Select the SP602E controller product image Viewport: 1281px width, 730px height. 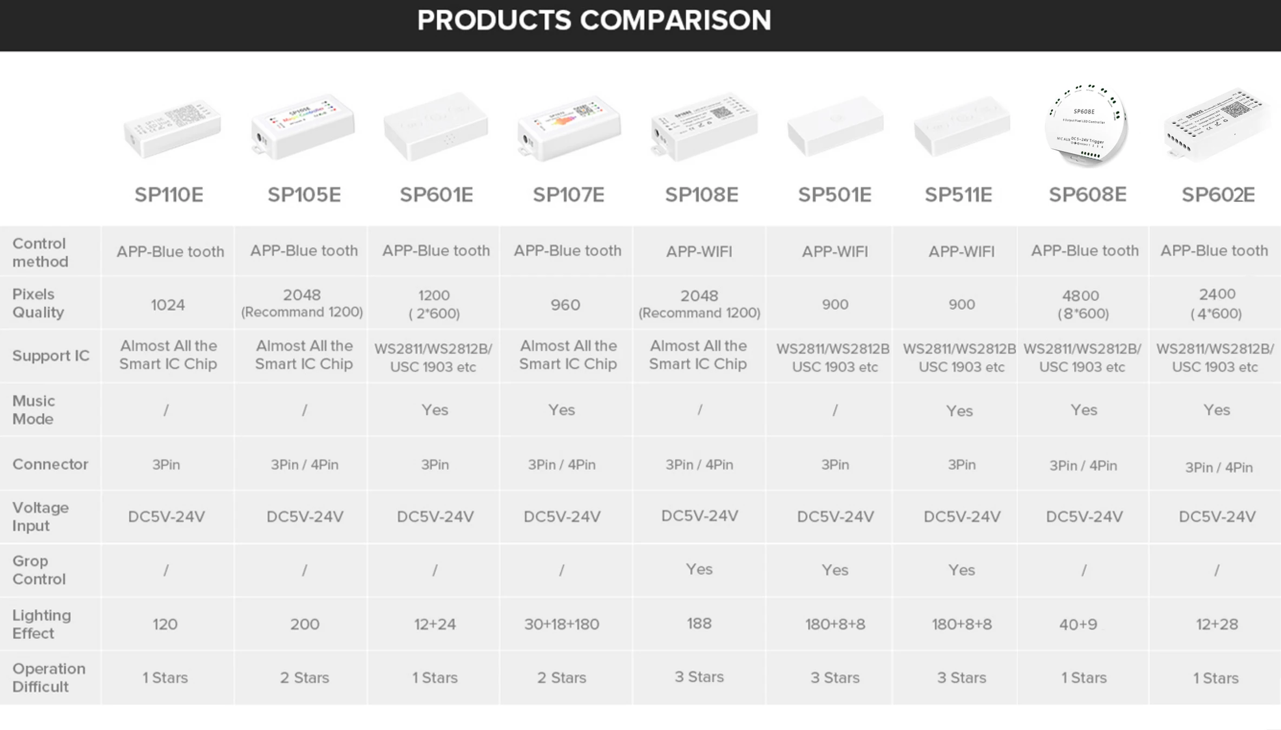1218,125
